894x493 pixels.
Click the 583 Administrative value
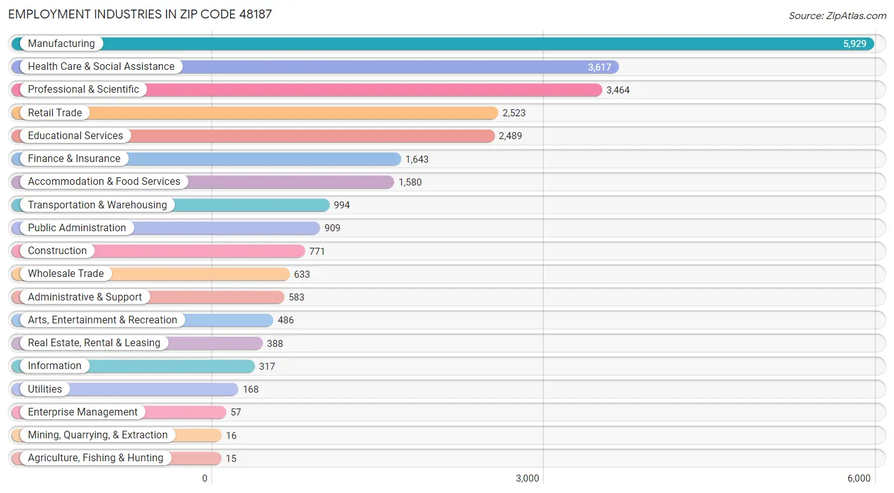pyautogui.click(x=296, y=297)
